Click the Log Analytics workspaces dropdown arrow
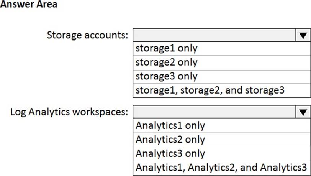 pyautogui.click(x=303, y=112)
